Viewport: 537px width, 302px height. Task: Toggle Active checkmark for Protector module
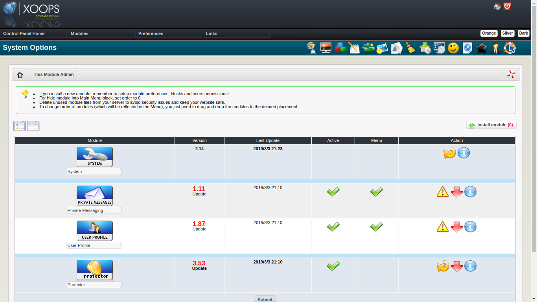coord(333,266)
